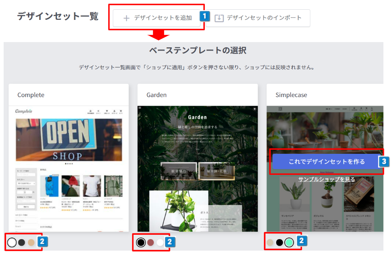Click the Garden template preview image
The width and height of the screenshot is (392, 257).
[198, 170]
